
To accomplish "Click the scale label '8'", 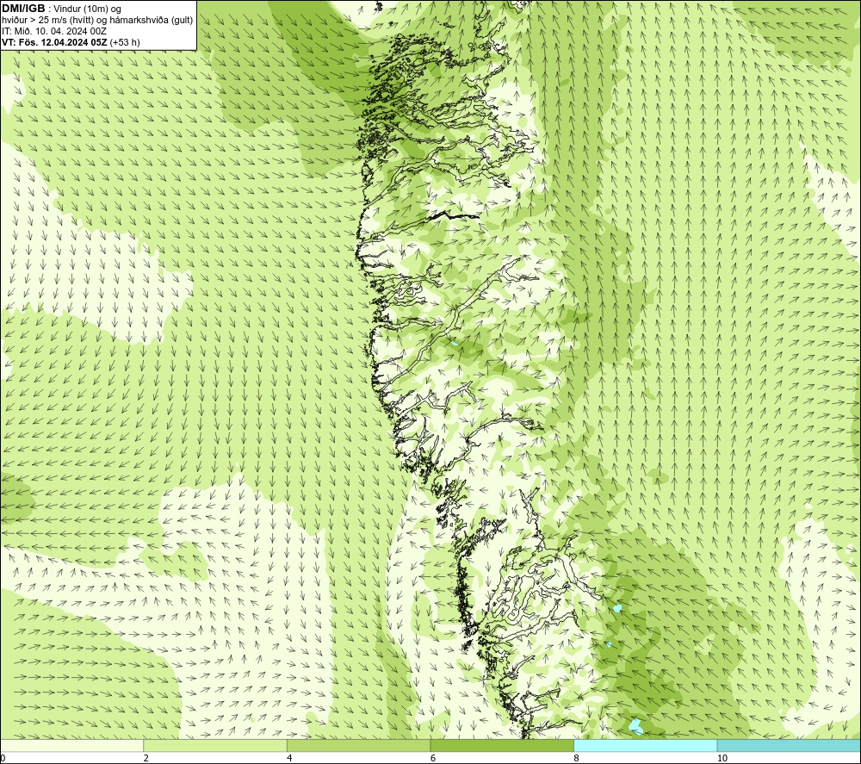I will pyautogui.click(x=577, y=759).
